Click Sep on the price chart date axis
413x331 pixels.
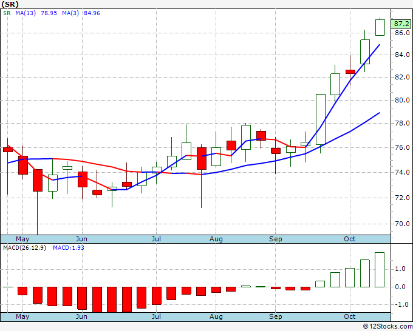coord(276,239)
